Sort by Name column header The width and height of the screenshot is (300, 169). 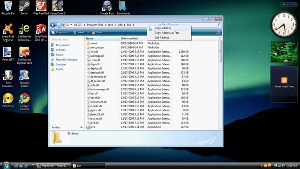102,38
